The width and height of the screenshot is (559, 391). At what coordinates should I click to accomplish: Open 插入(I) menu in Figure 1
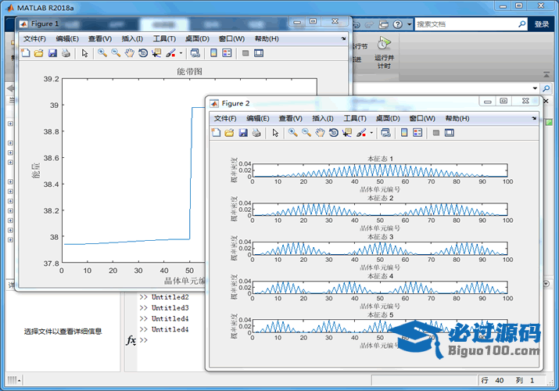[132, 39]
